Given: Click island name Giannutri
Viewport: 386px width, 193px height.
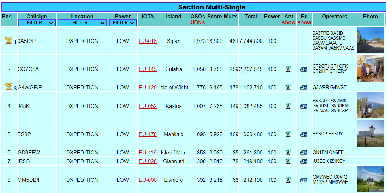Looking at the screenshot, I should point(174,161).
